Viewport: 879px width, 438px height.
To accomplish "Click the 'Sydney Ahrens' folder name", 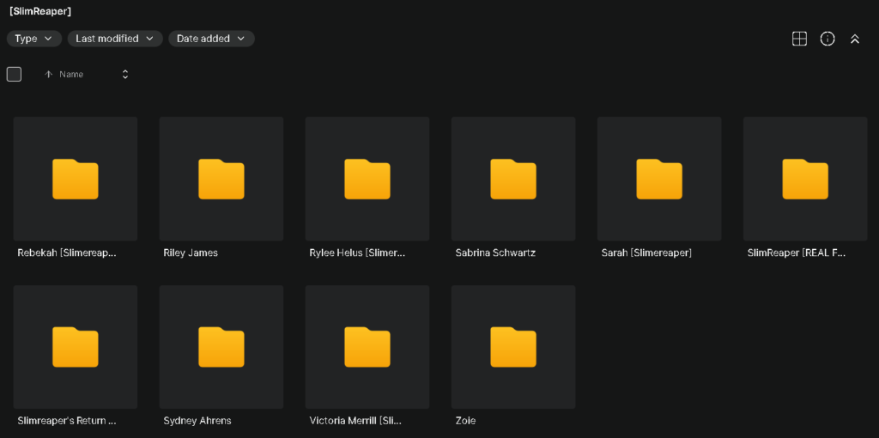I will pos(197,421).
